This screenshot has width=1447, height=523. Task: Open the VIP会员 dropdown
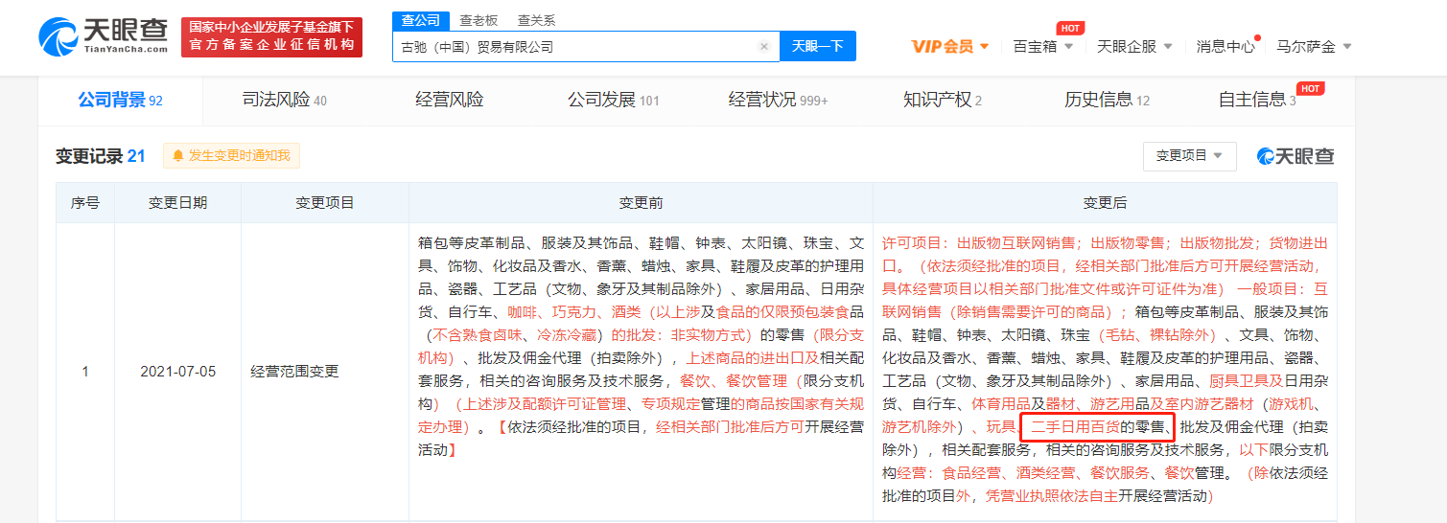(x=950, y=46)
